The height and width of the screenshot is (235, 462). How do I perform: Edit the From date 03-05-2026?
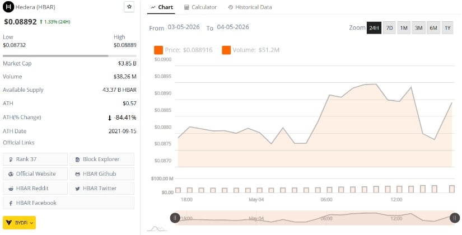point(184,27)
